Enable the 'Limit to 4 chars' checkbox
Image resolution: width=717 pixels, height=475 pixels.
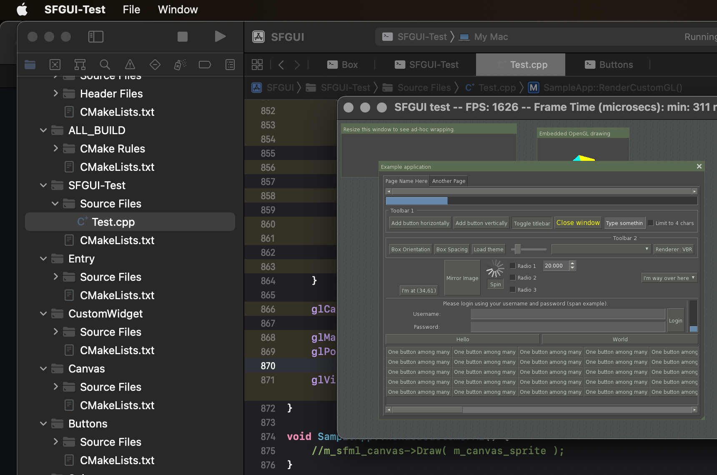click(651, 222)
